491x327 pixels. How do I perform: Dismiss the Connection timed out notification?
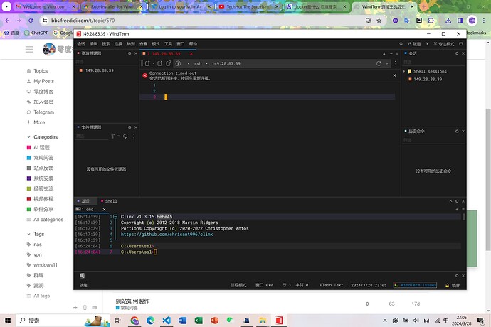point(394,75)
